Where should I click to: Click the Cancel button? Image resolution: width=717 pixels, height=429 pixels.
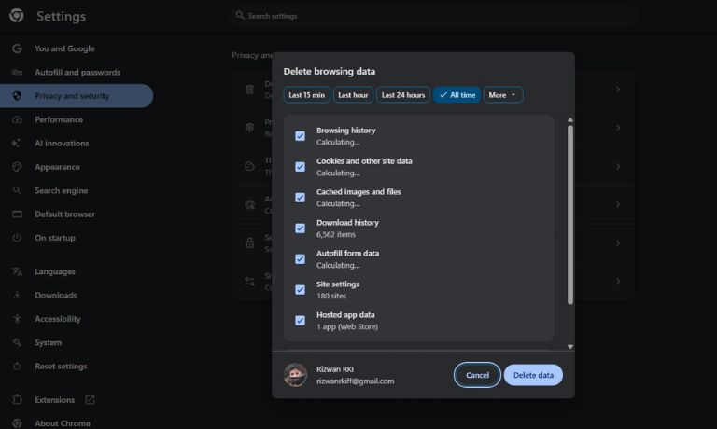477,375
